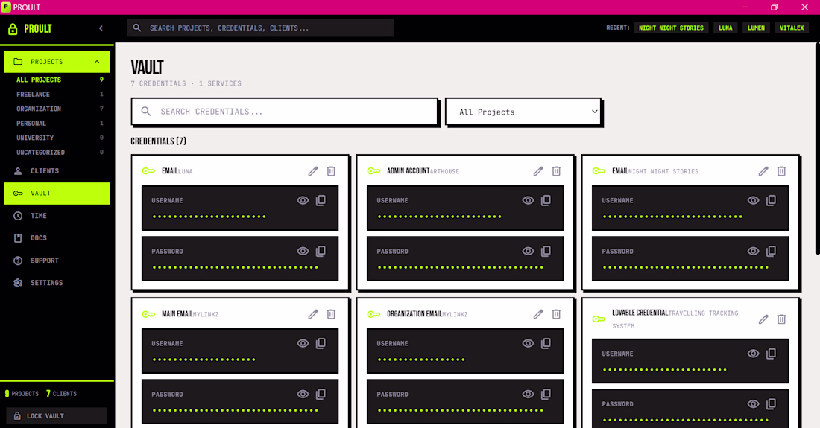Delete the Admin Account Arthouse credential
820x428 pixels.
point(556,171)
